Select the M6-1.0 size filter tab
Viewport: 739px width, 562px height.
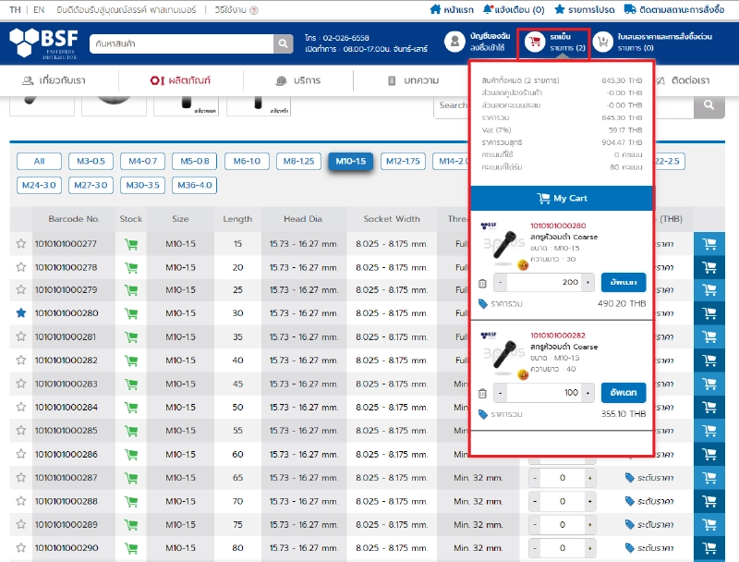coord(247,161)
